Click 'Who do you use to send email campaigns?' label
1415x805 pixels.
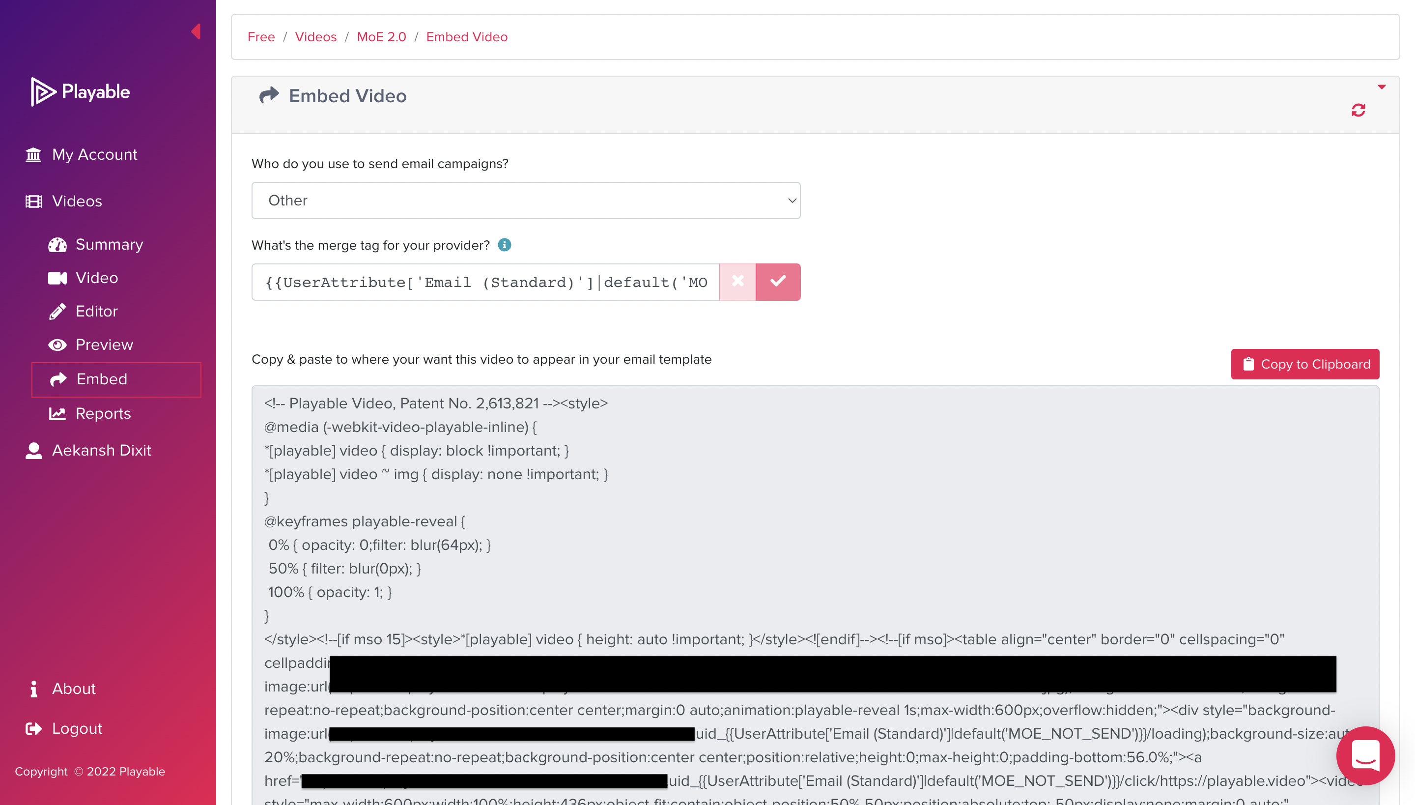click(380, 164)
